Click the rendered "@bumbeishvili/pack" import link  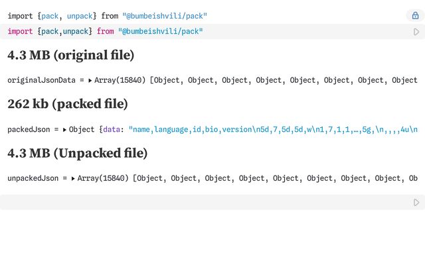click(x=165, y=16)
